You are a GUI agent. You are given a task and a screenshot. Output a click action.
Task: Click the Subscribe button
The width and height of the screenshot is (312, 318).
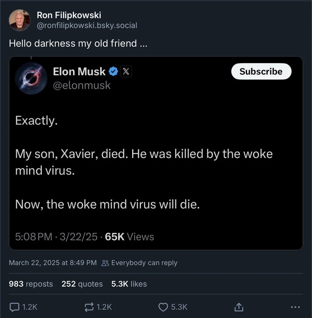pos(261,71)
